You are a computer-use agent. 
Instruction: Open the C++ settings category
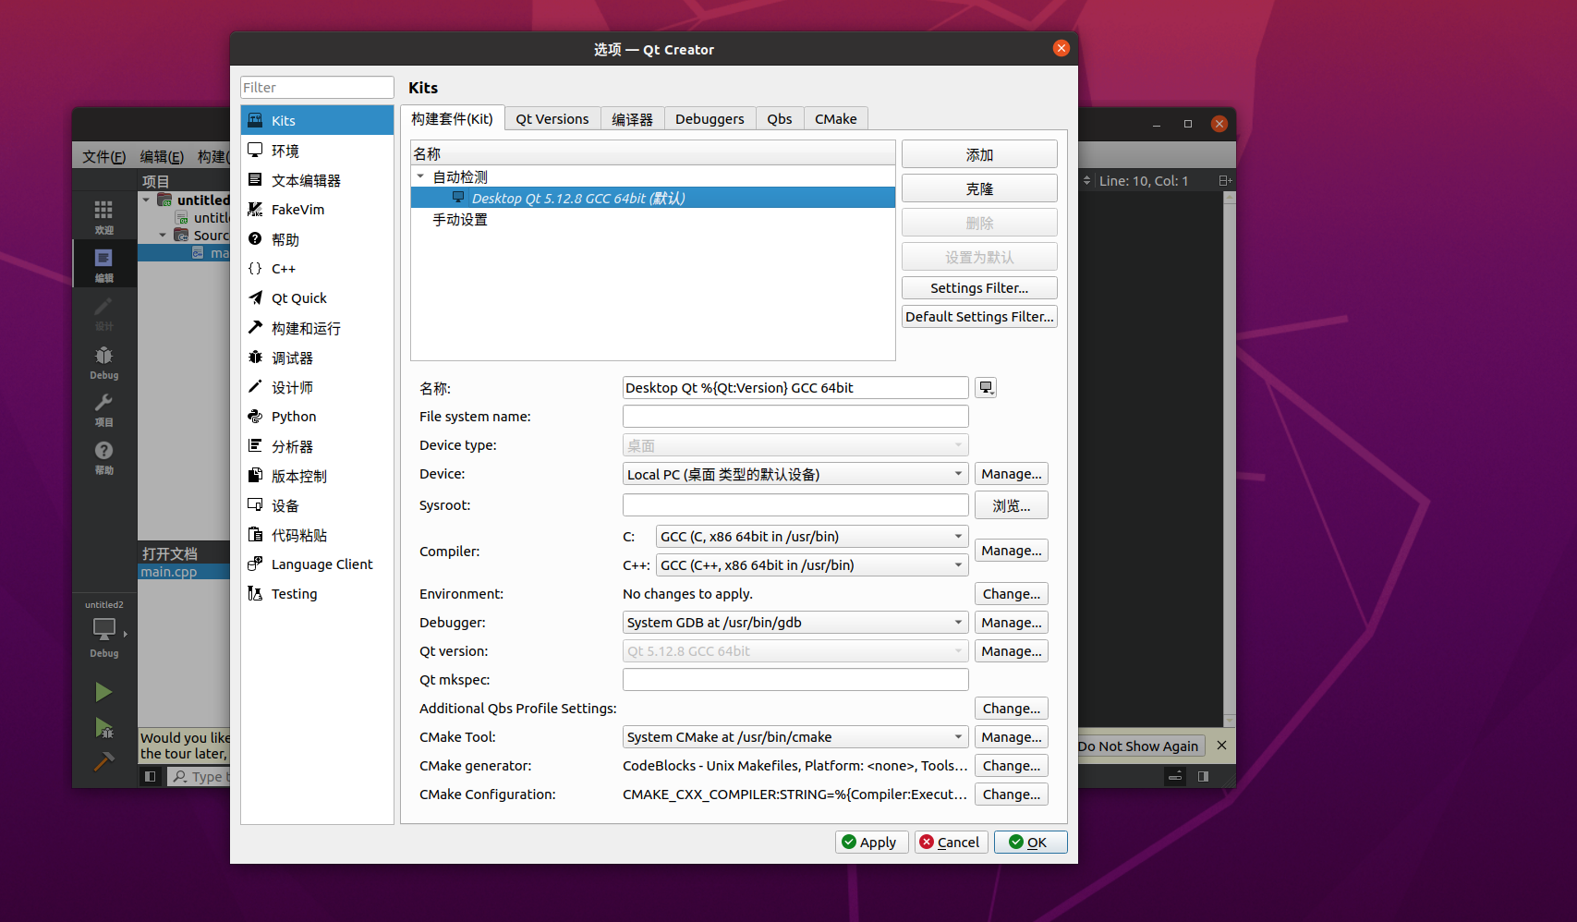[x=317, y=269]
